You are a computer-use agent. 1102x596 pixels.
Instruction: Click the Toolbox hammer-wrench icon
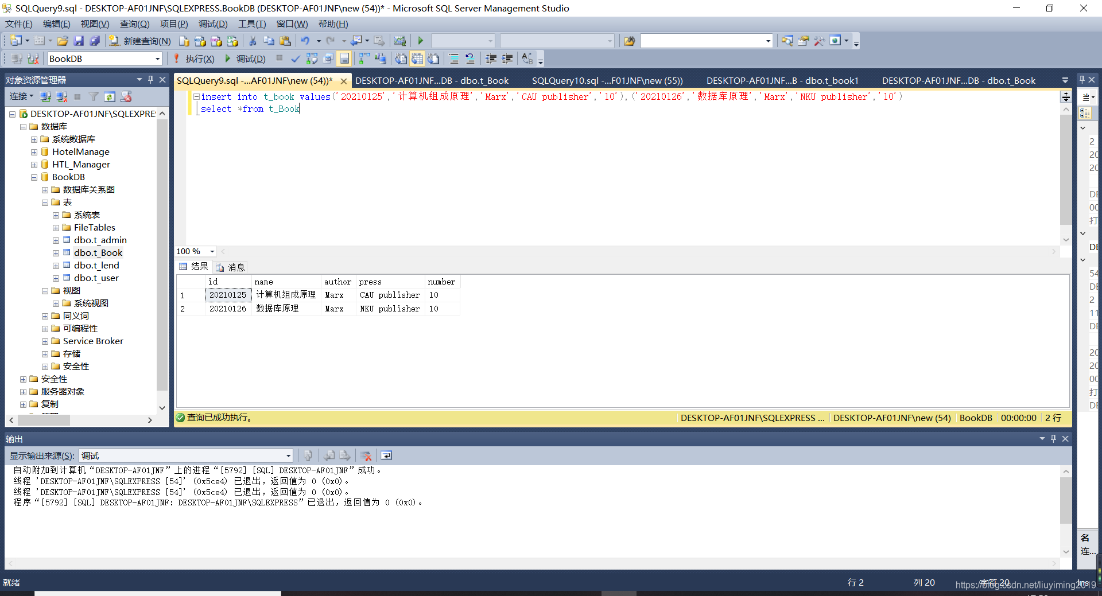pyautogui.click(x=820, y=41)
